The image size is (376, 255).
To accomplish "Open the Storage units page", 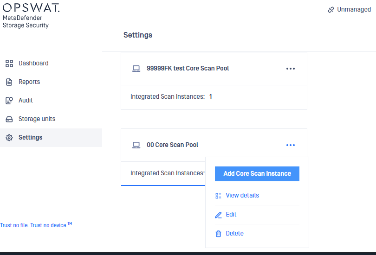I will [x=37, y=119].
